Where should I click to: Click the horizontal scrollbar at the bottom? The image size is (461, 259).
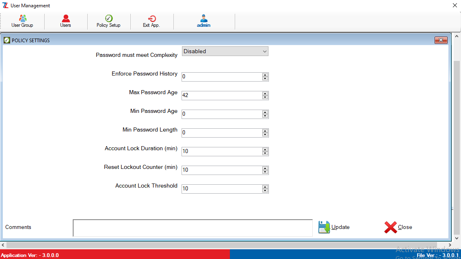227,245
